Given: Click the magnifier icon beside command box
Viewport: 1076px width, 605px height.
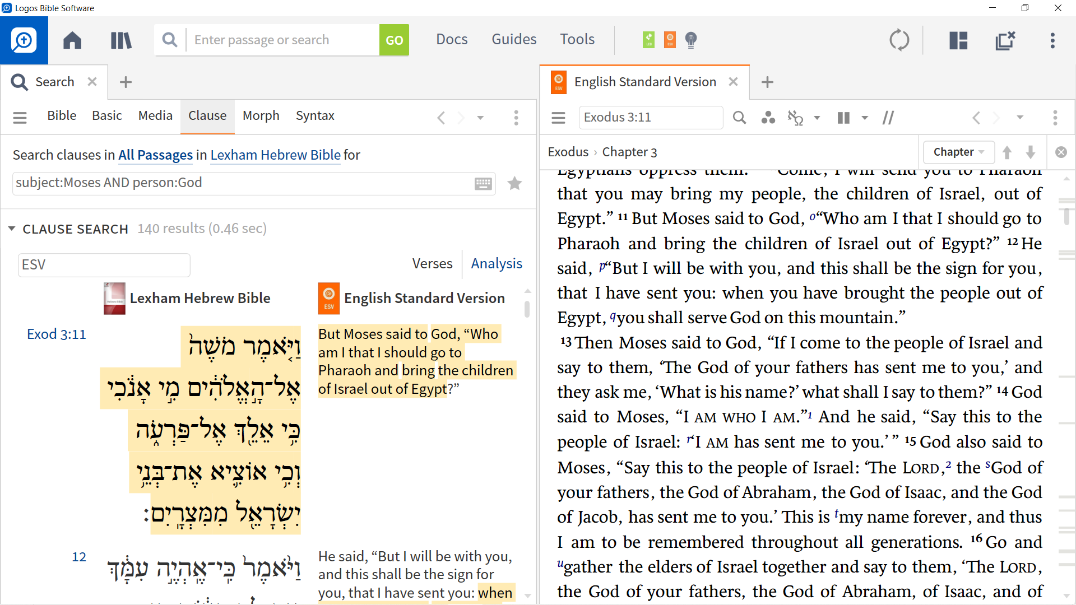Looking at the screenshot, I should tap(170, 40).
